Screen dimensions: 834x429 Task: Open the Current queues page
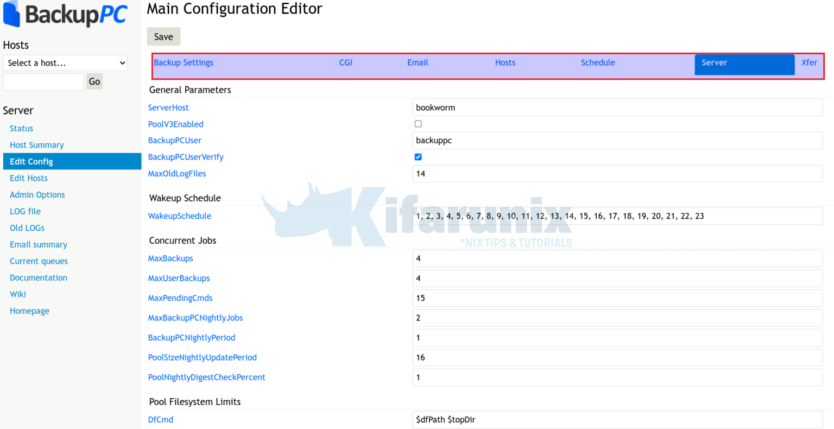(x=39, y=261)
